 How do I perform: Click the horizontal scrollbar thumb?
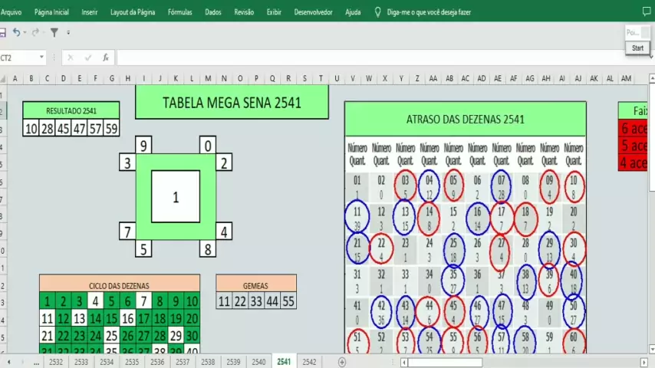coord(444,362)
